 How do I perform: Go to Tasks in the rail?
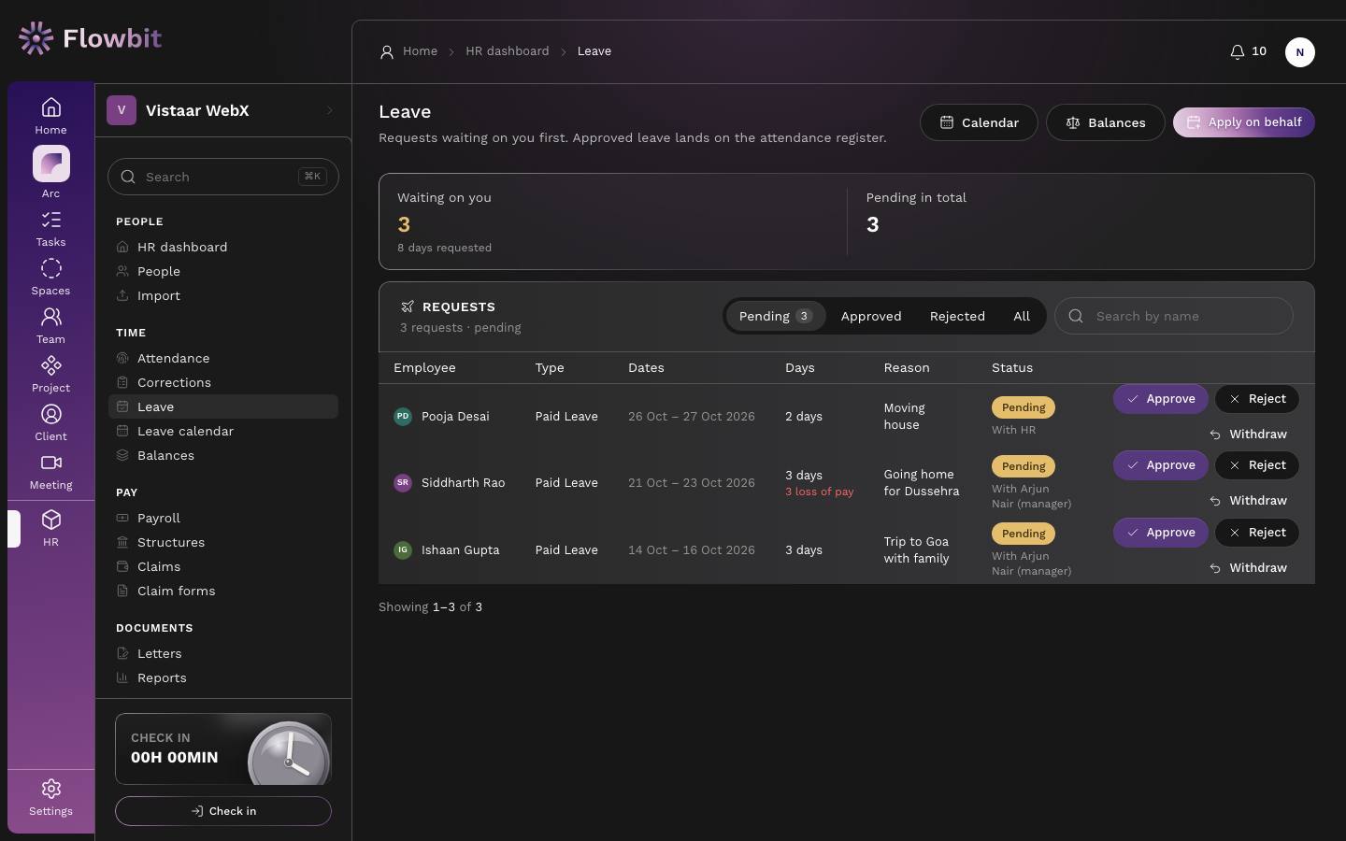(x=50, y=229)
